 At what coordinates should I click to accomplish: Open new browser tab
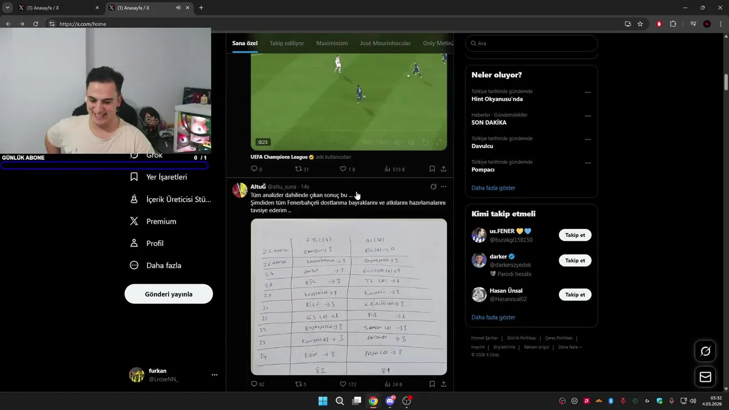tap(201, 8)
